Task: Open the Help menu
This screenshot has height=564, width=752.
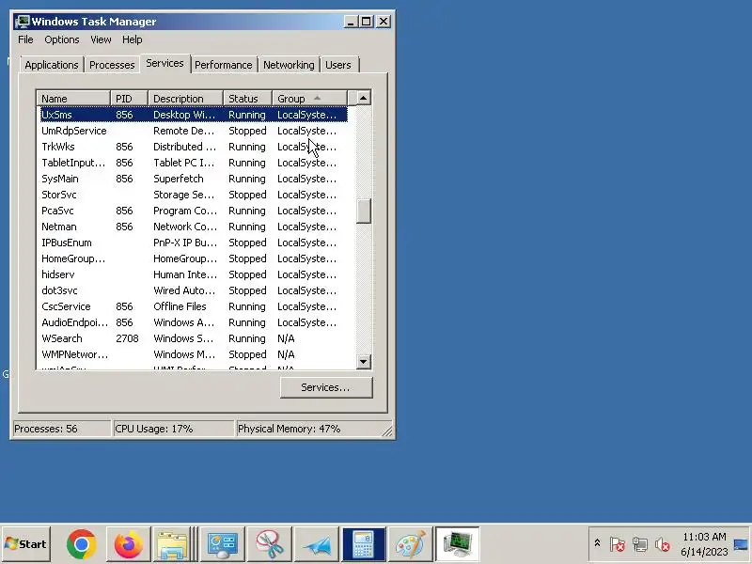Action: [132, 39]
